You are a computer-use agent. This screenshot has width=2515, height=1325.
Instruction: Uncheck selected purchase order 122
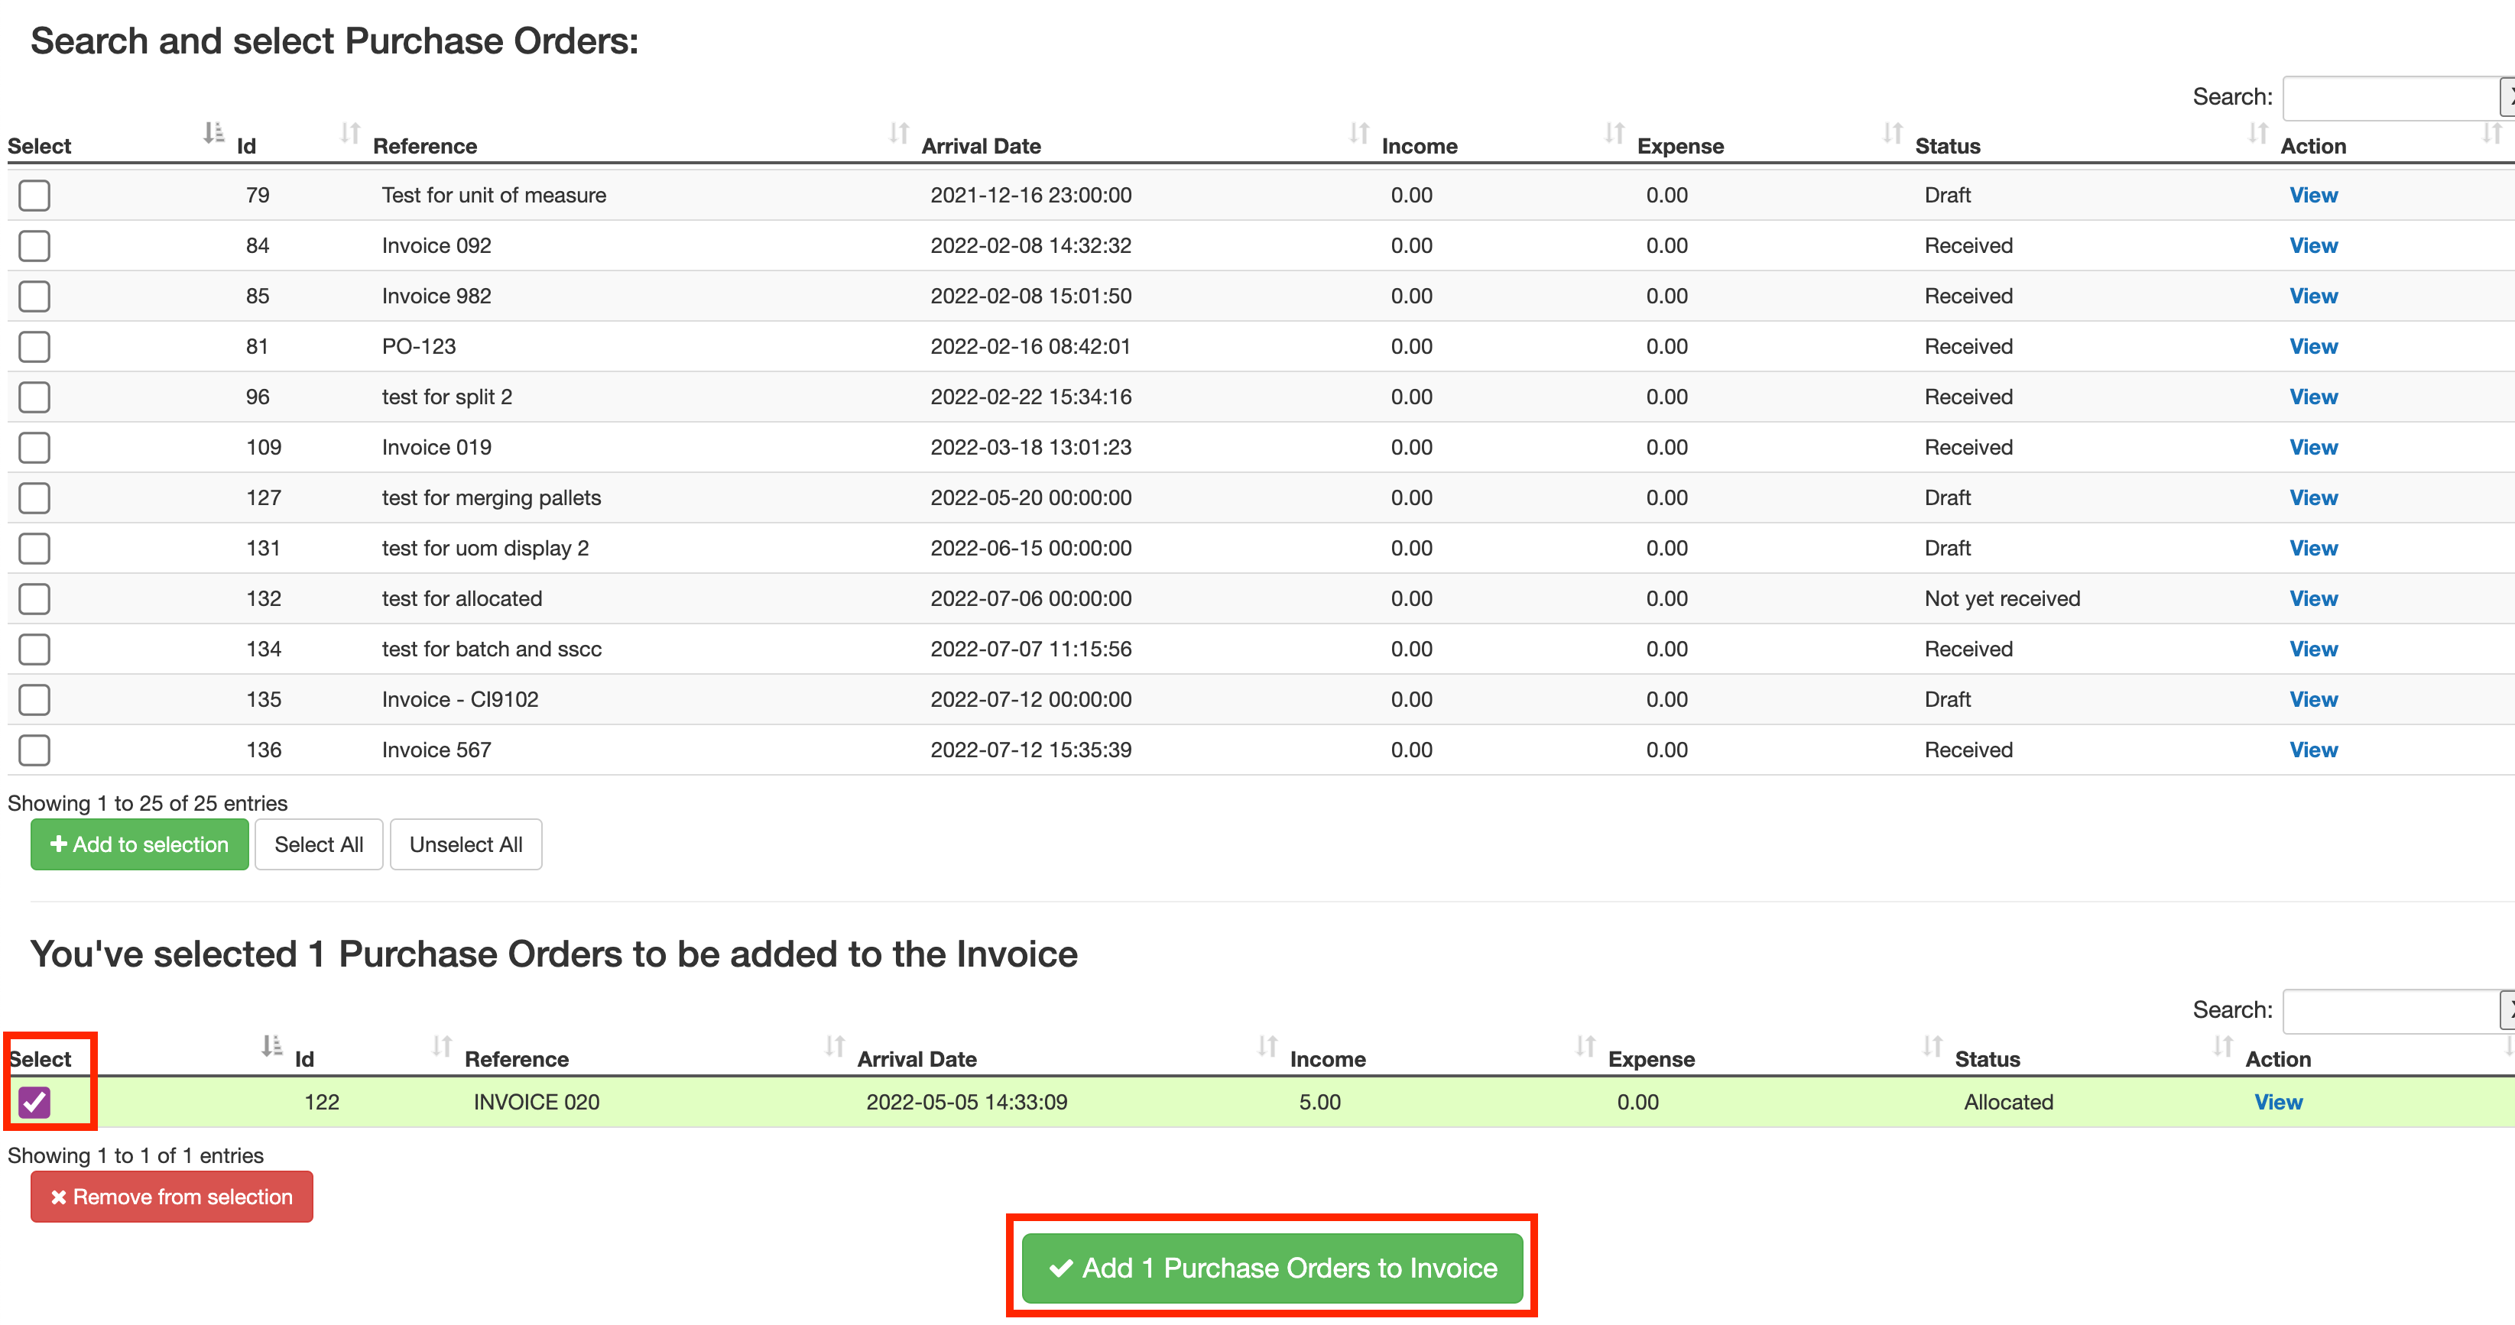[x=36, y=1103]
